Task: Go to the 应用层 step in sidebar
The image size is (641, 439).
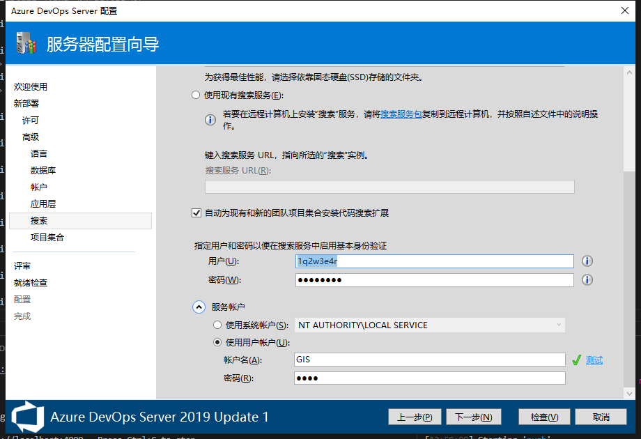Action: pyautogui.click(x=43, y=204)
